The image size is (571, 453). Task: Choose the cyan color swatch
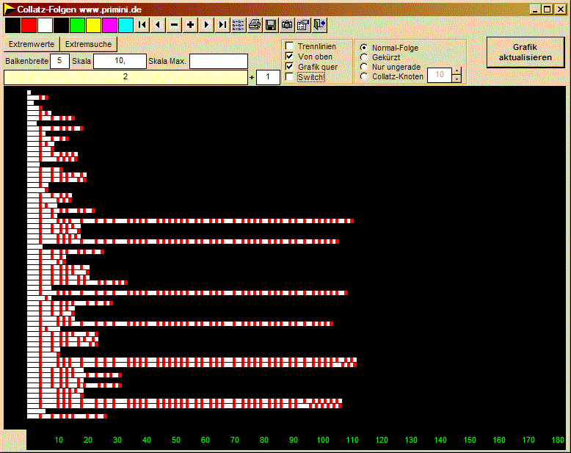(126, 26)
